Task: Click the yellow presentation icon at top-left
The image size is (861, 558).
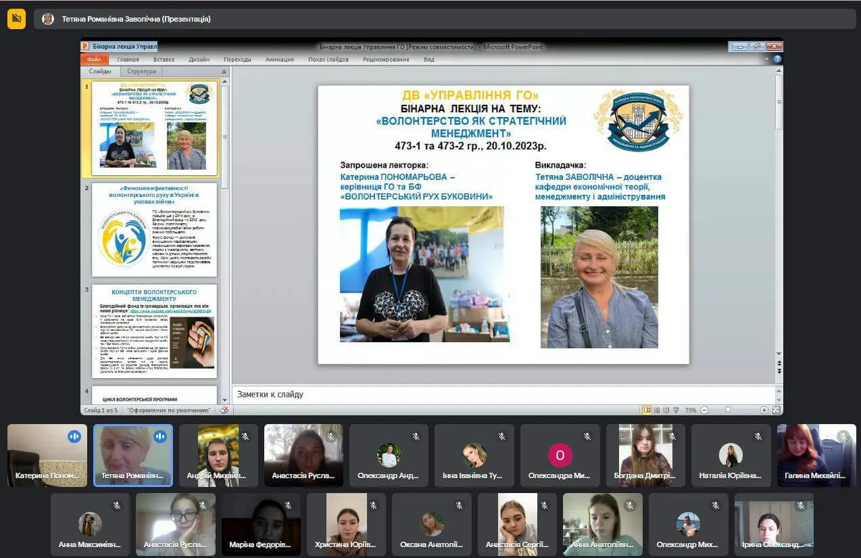Action: coord(16,18)
